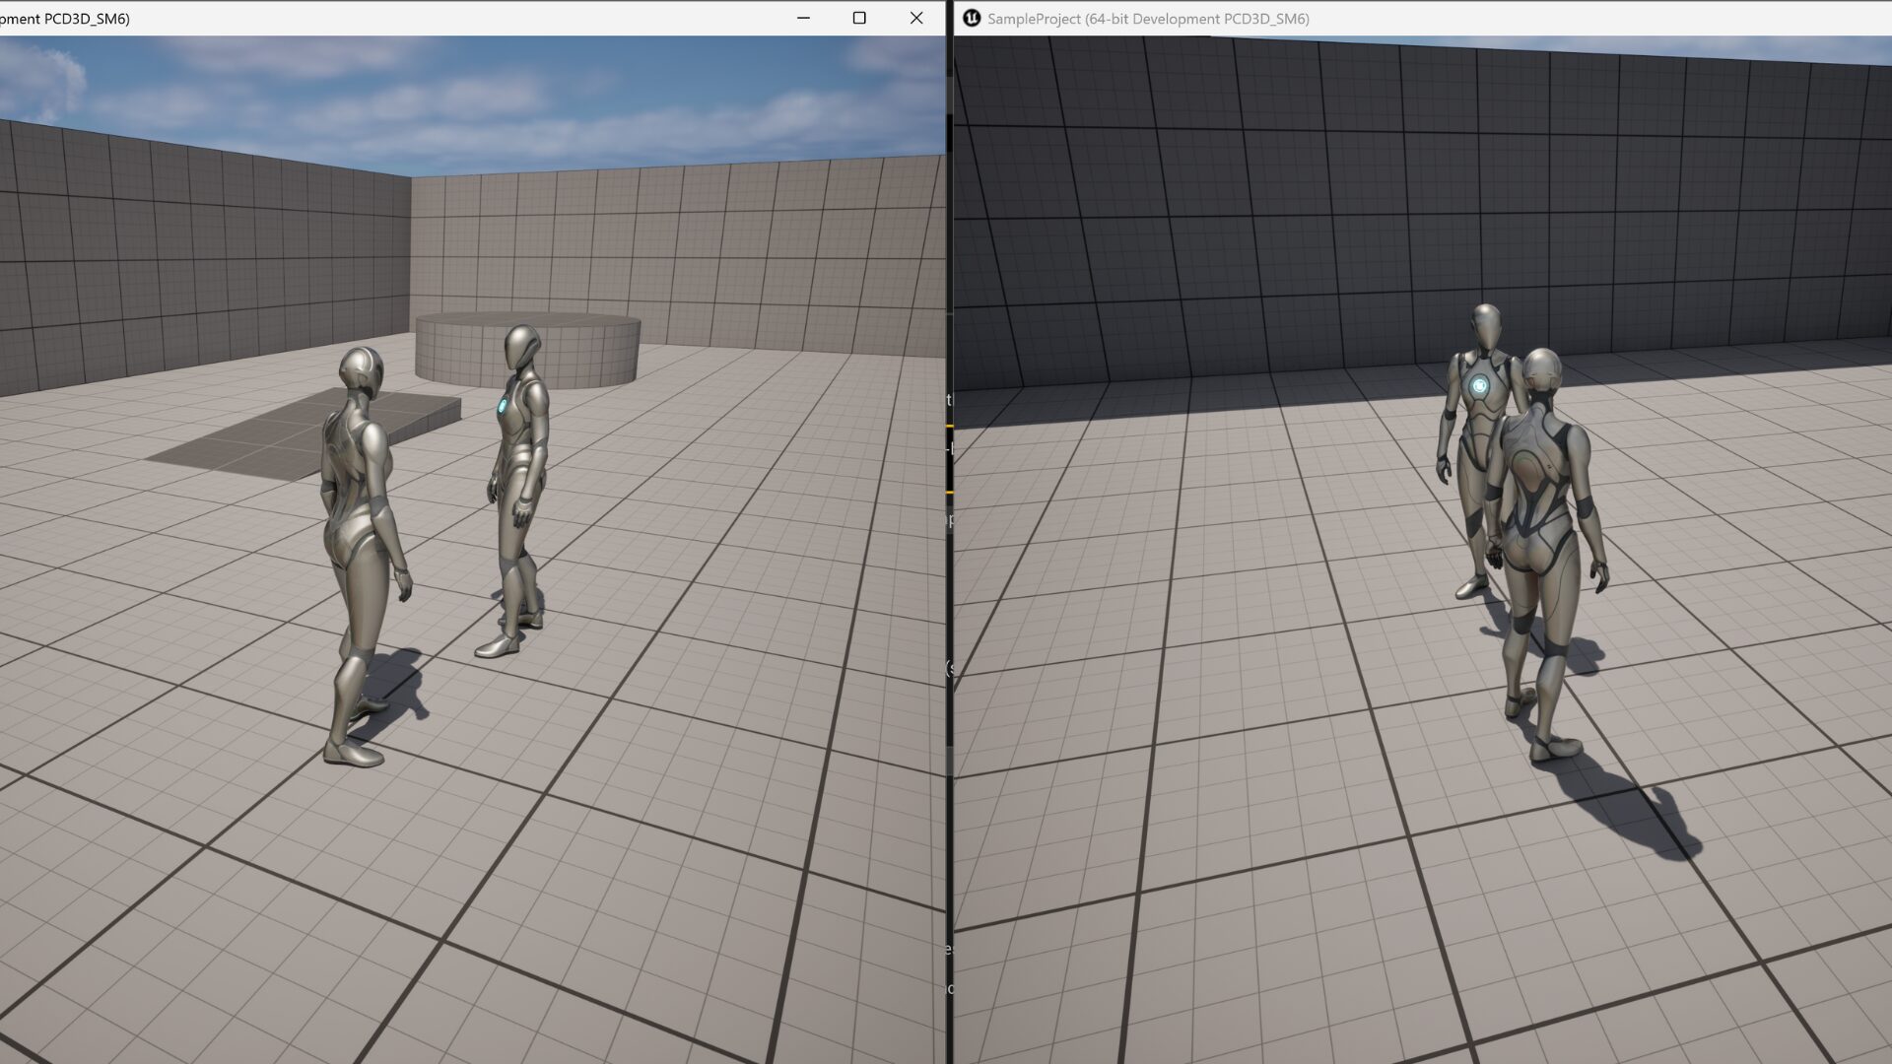The height and width of the screenshot is (1064, 1892).
Task: Click the wall corner in the left viewport
Action: coord(410,256)
